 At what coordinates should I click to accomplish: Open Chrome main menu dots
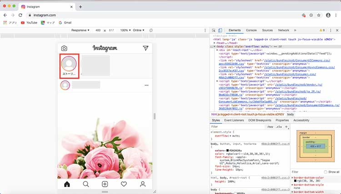point(336,15)
